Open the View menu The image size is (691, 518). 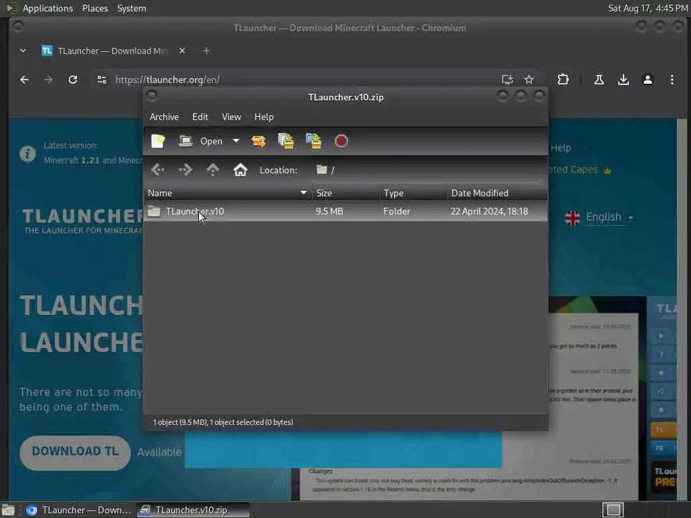tap(231, 117)
